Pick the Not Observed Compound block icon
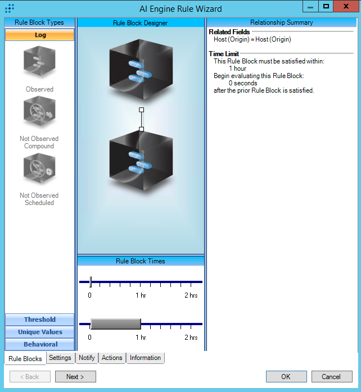 [x=39, y=113]
